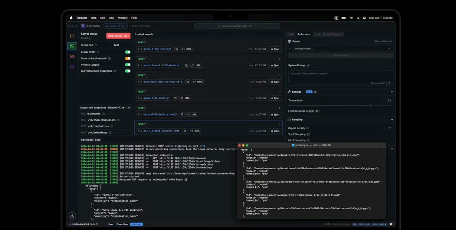Switch to the LM Runtimes tab
The height and width of the screenshot is (230, 456).
pos(141,26)
